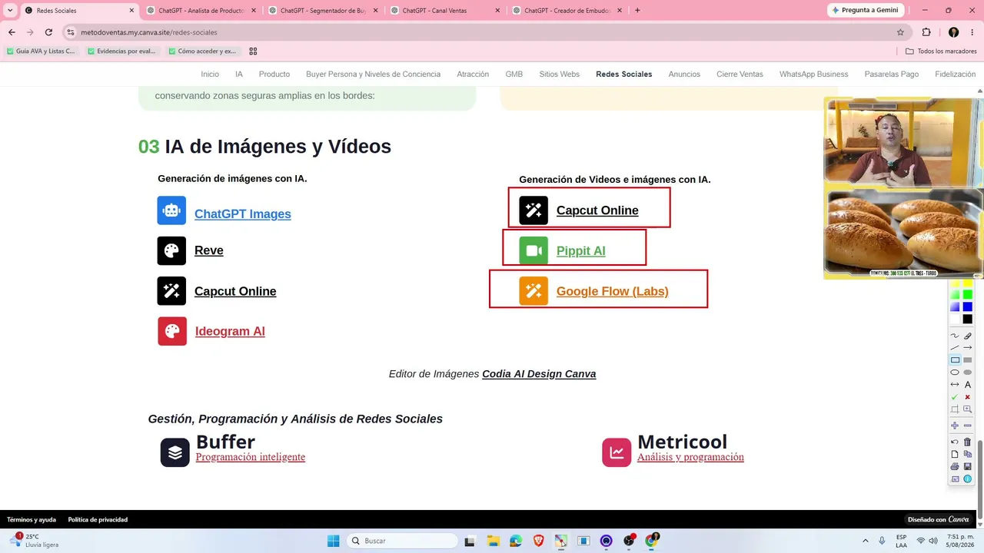
Task: Choose the single arrow drawing tool
Action: pos(968,348)
